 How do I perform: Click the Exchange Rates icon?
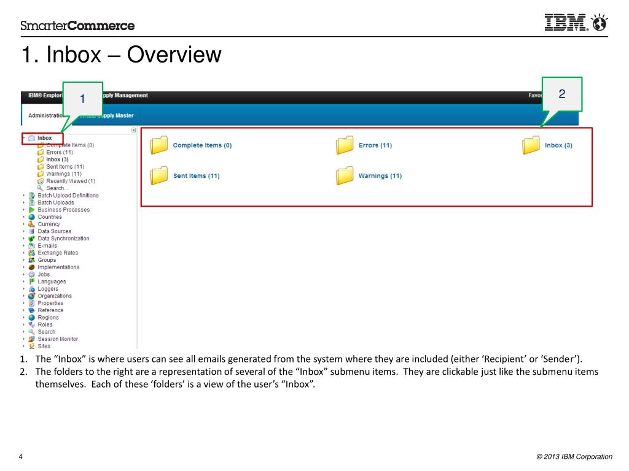(32, 253)
